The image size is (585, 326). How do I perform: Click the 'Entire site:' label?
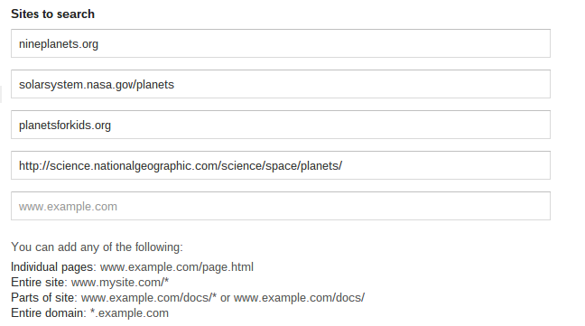click(x=39, y=283)
